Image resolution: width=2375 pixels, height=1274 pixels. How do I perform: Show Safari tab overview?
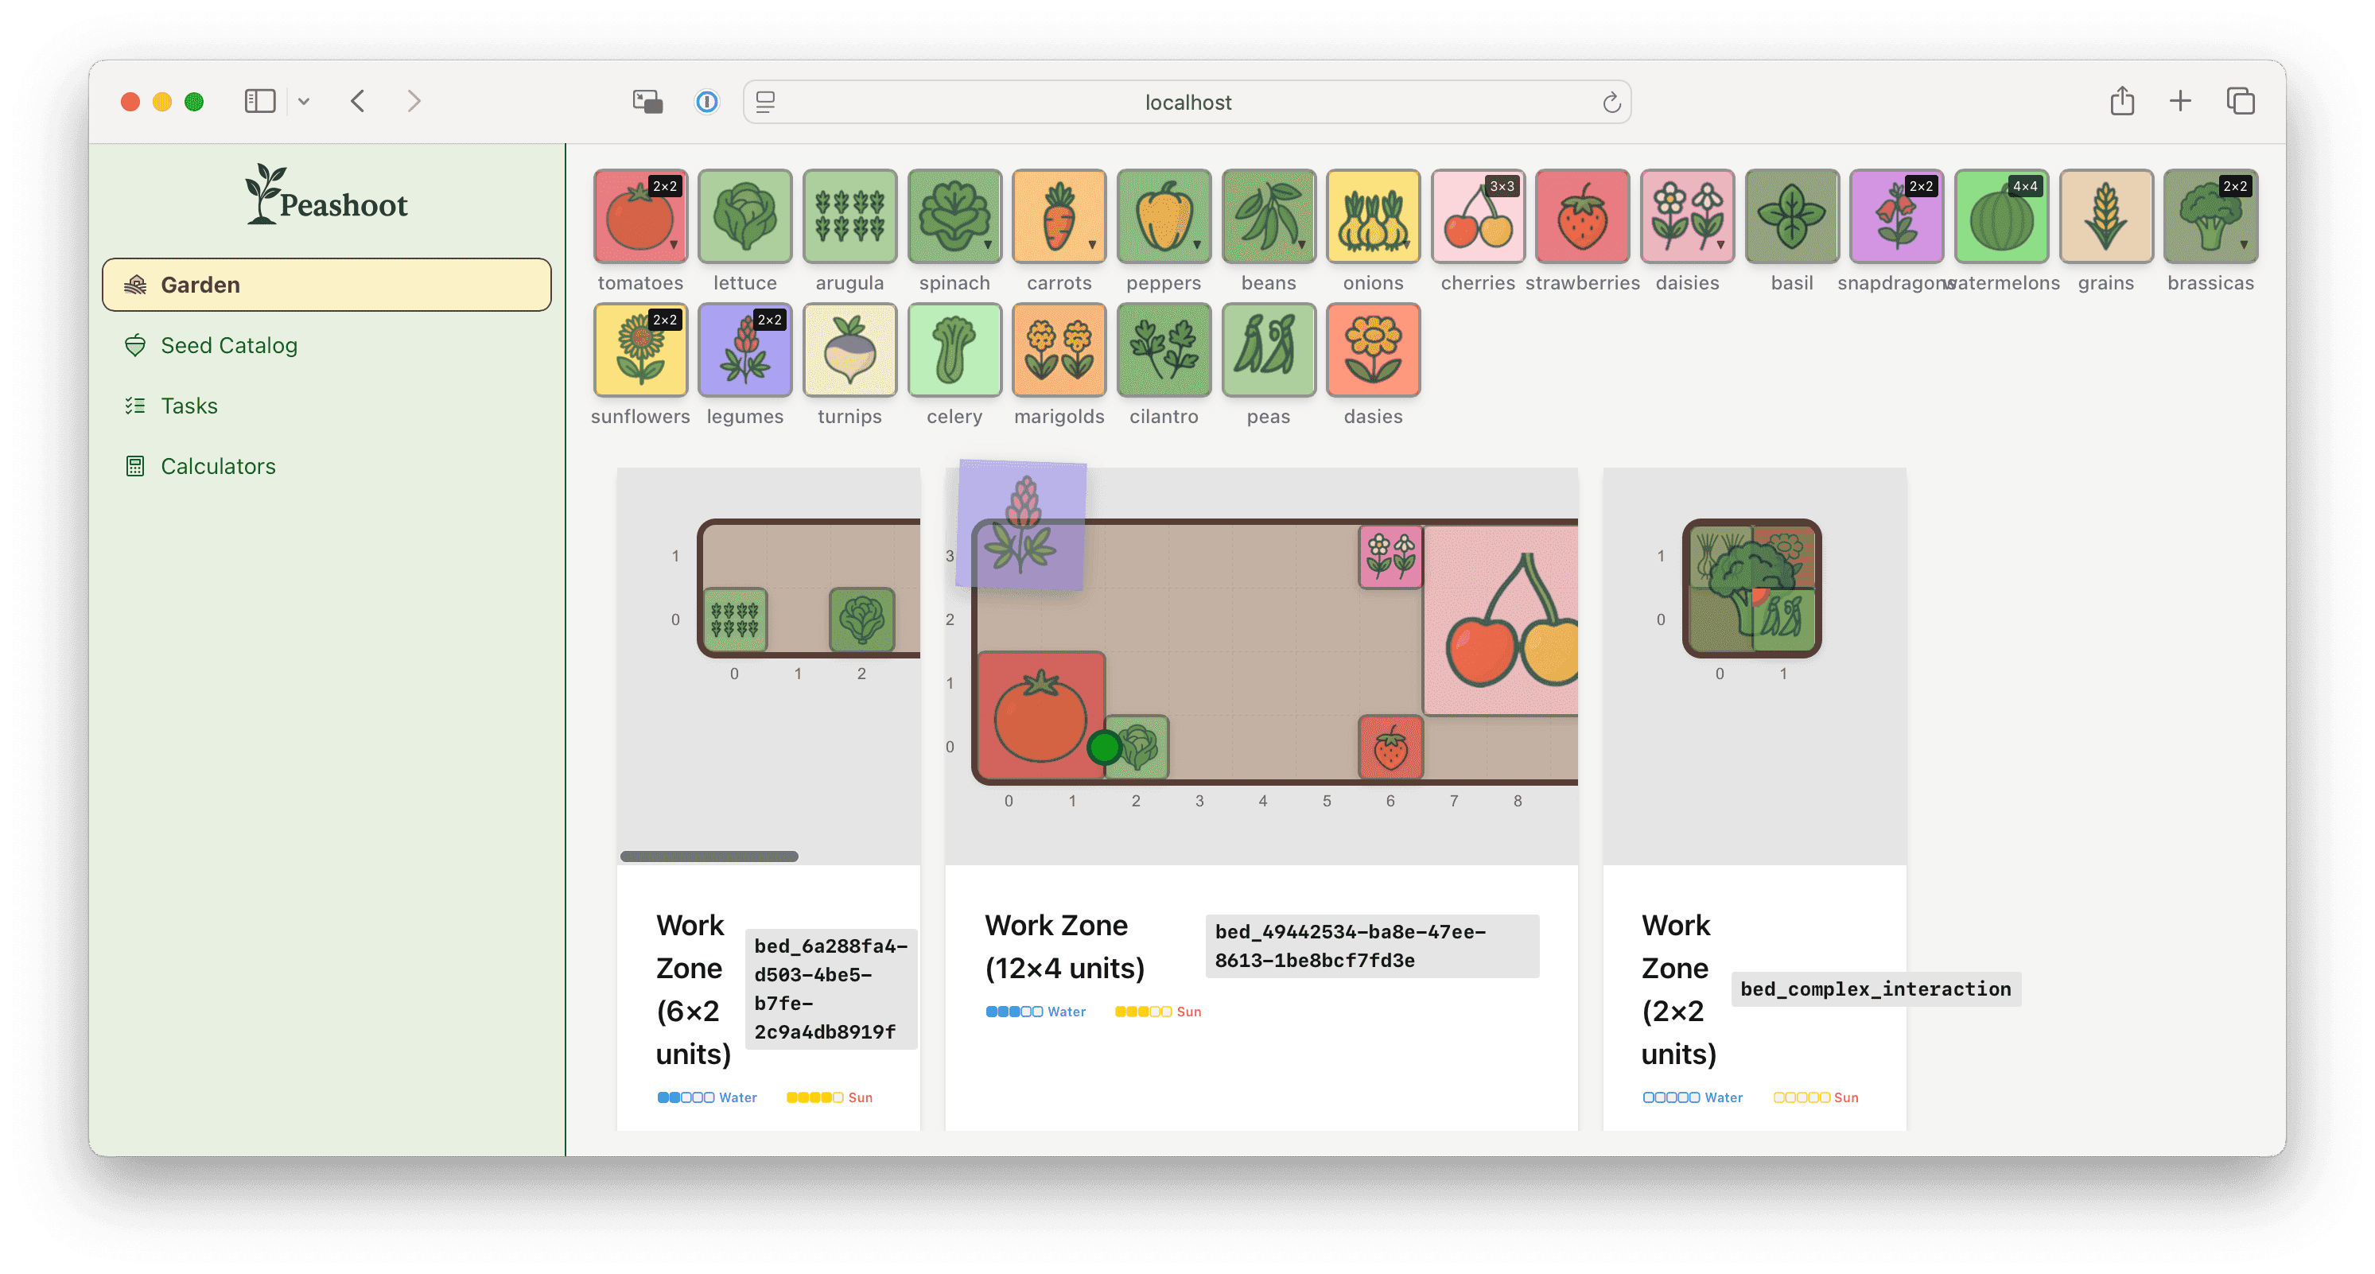2241,100
